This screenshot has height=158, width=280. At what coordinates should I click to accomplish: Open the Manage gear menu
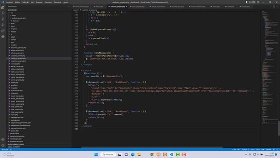click(3, 145)
